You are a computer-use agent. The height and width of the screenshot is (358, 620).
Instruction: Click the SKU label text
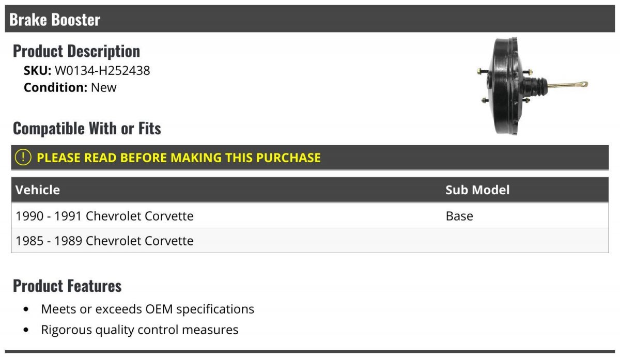point(38,70)
